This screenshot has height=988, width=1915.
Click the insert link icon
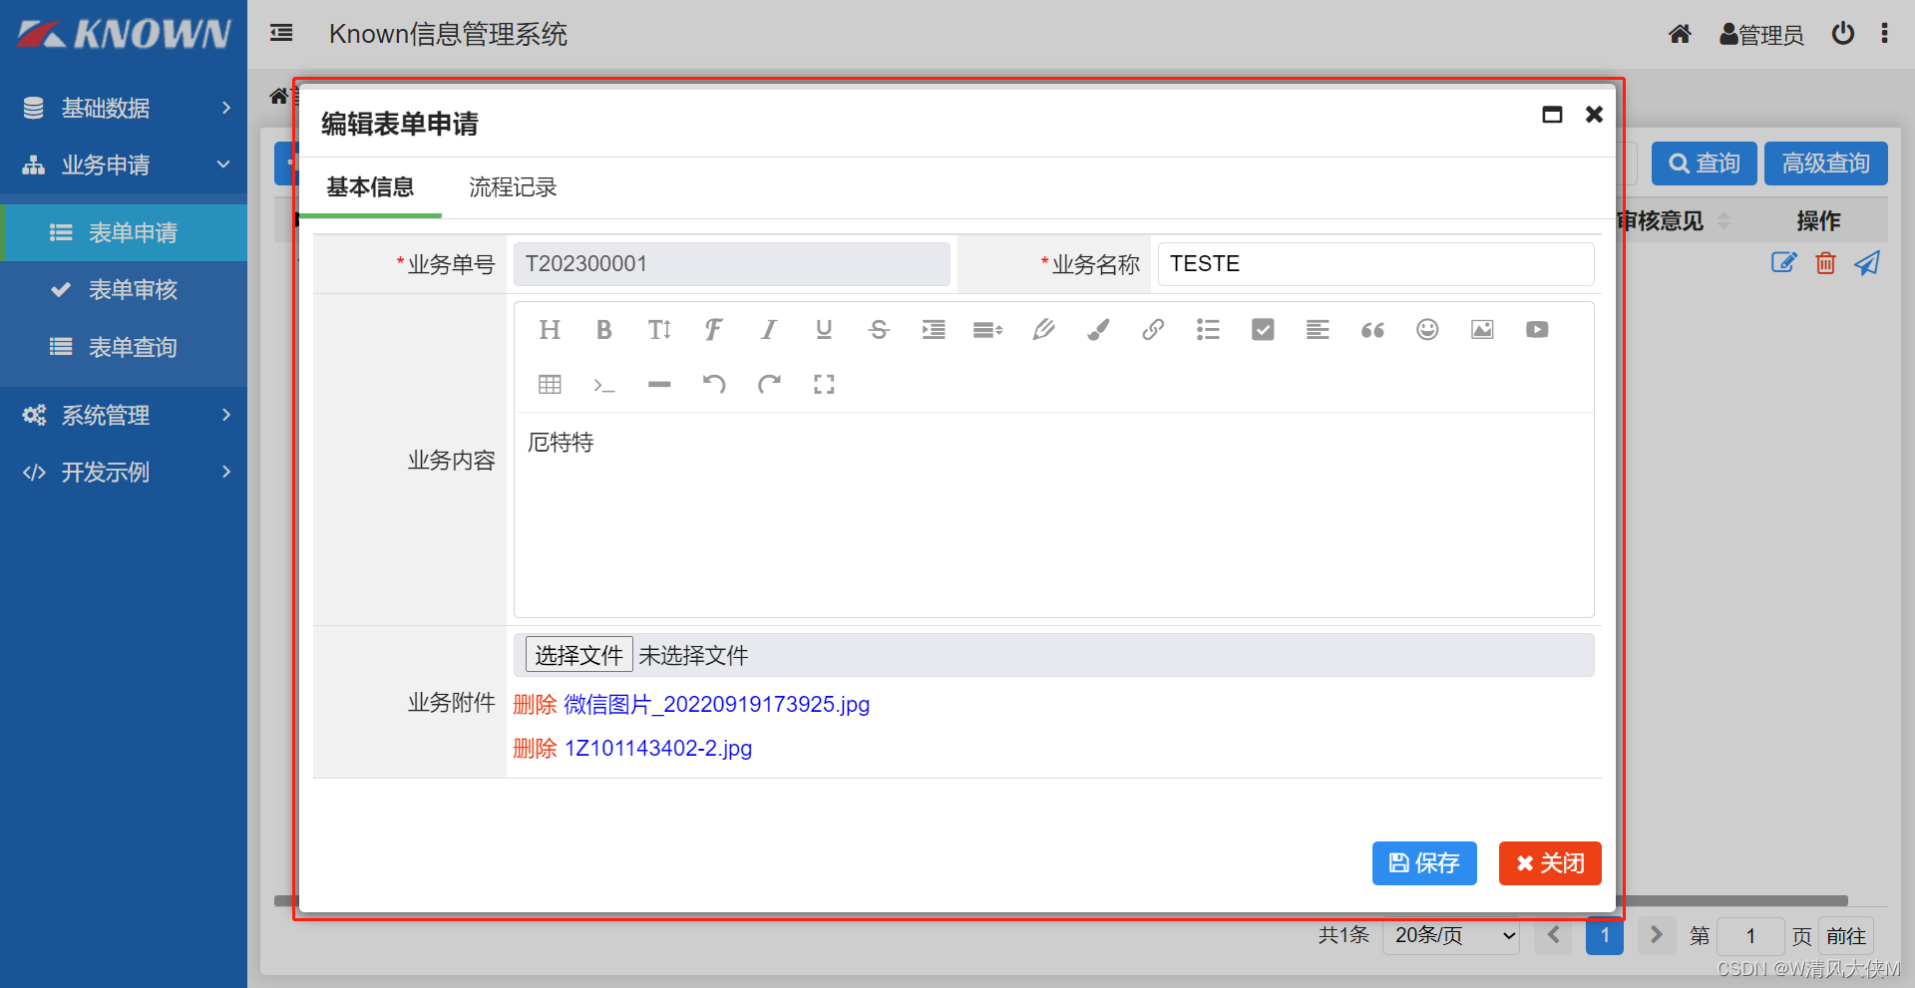pyautogui.click(x=1153, y=330)
